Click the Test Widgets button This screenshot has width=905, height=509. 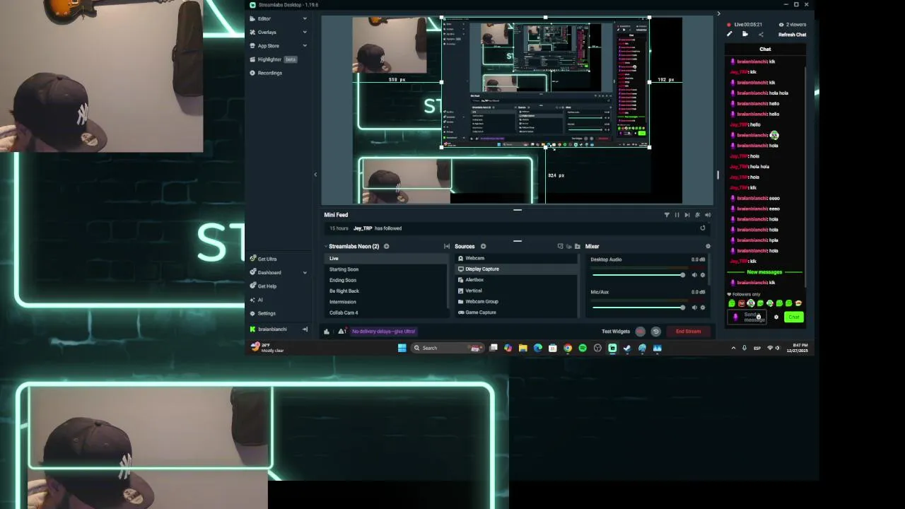point(616,332)
